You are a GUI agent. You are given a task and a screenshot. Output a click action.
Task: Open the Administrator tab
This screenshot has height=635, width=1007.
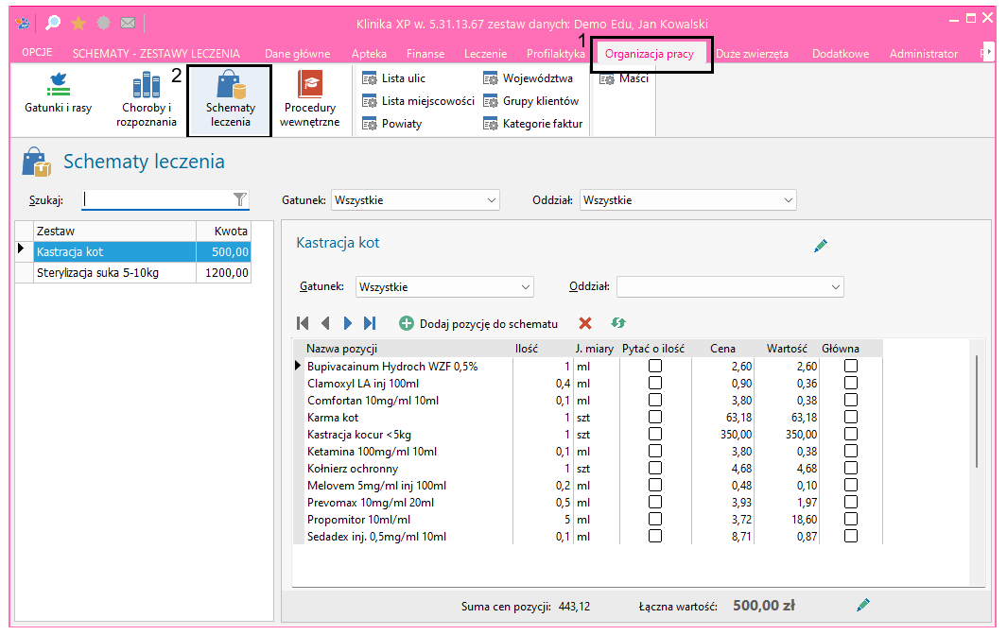(924, 54)
